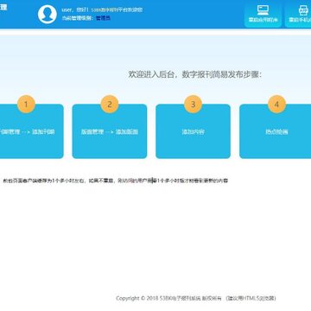
Task: Click the heading 欢迎进入后台，数字报刊简易发布步骤
Action: pos(195,74)
